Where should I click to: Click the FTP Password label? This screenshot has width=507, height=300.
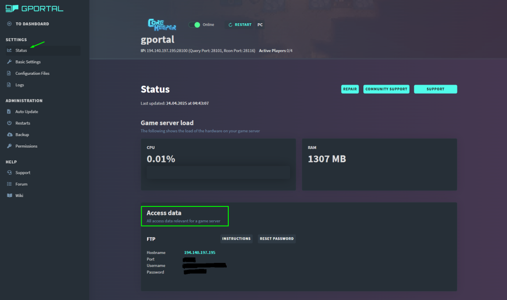[x=155, y=272]
